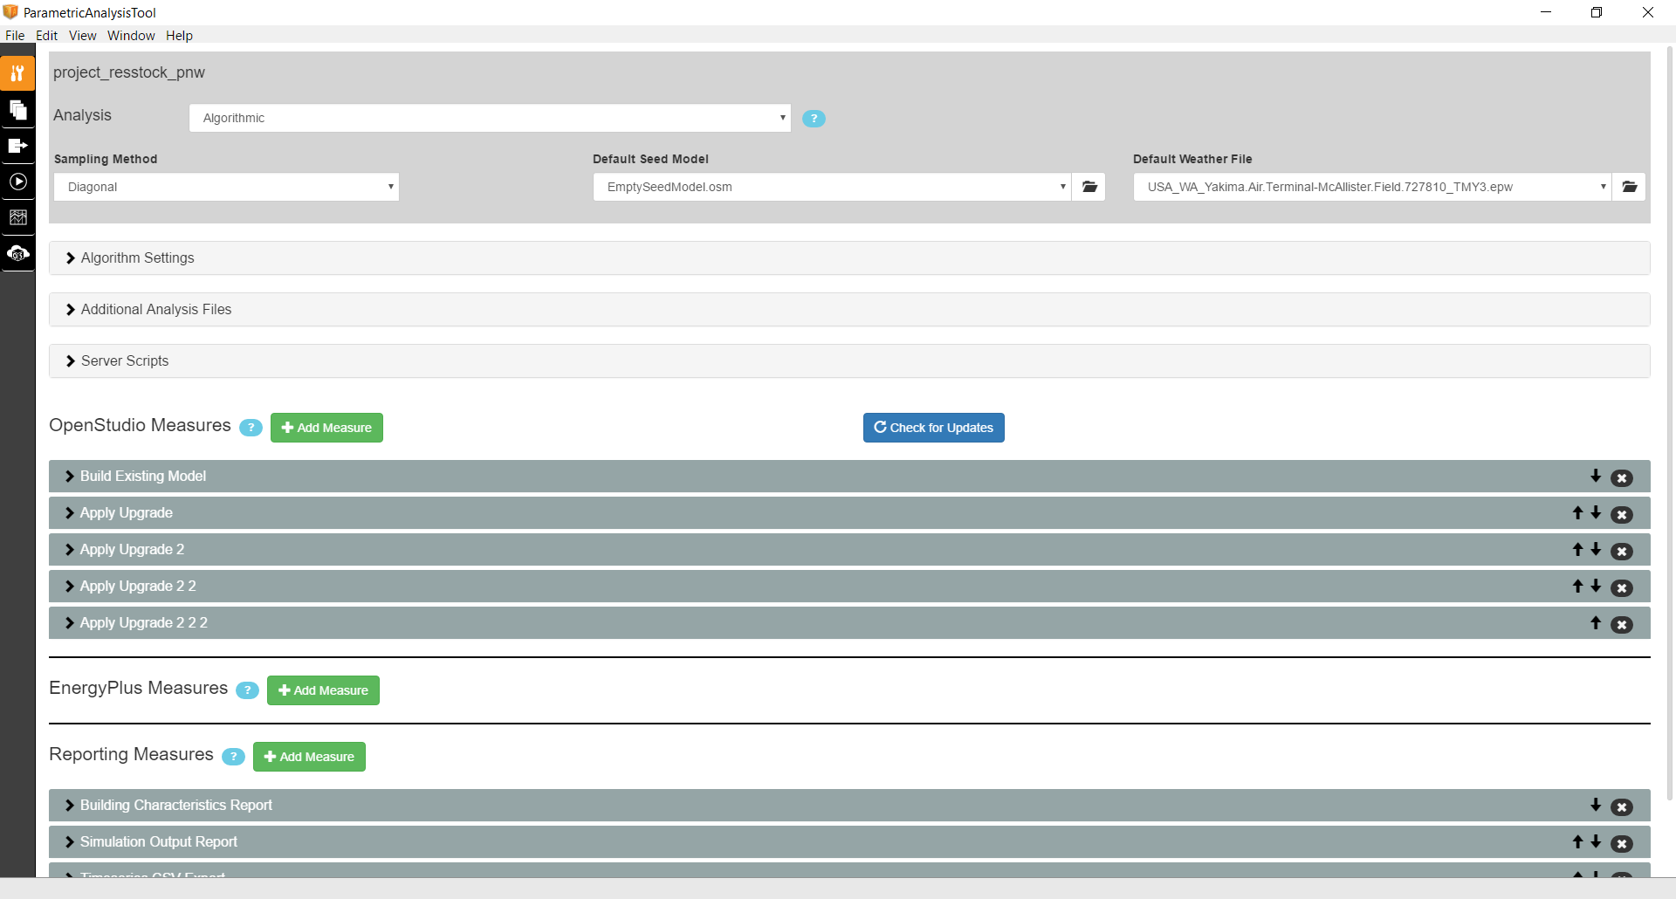This screenshot has width=1676, height=899.
Task: Delete the Simulation Output Report measure
Action: pyautogui.click(x=1622, y=844)
